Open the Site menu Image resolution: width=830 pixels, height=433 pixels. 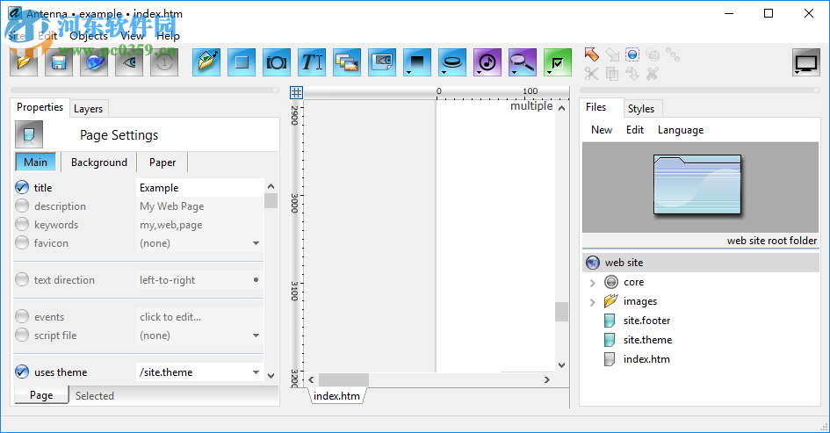click(x=17, y=36)
